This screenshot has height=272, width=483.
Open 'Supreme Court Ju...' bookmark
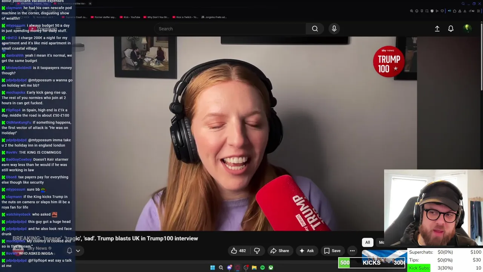pyautogui.click(x=75, y=17)
